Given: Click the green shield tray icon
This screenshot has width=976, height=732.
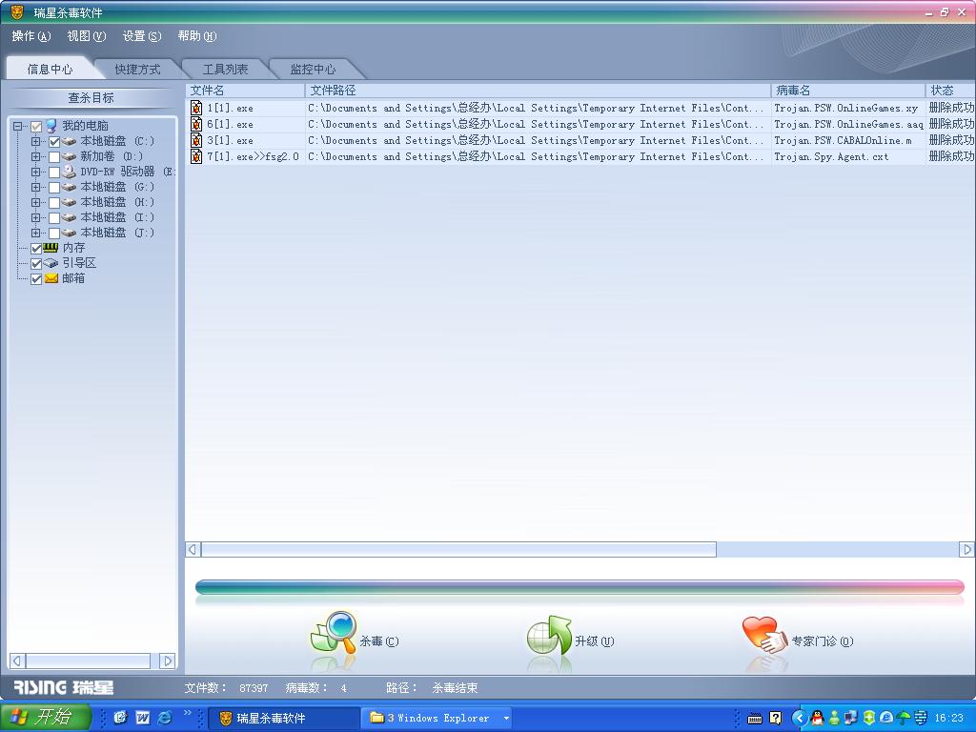Looking at the screenshot, I should 869,718.
